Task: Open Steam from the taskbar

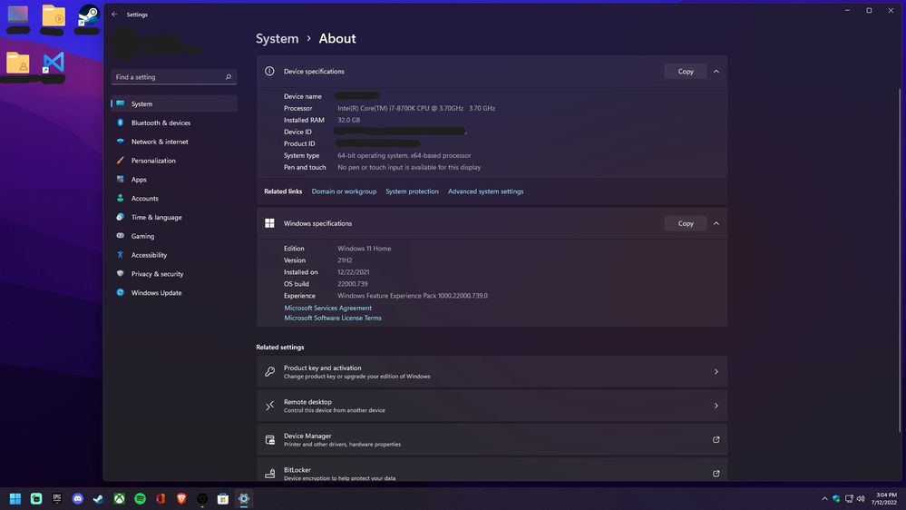Action: [x=98, y=498]
